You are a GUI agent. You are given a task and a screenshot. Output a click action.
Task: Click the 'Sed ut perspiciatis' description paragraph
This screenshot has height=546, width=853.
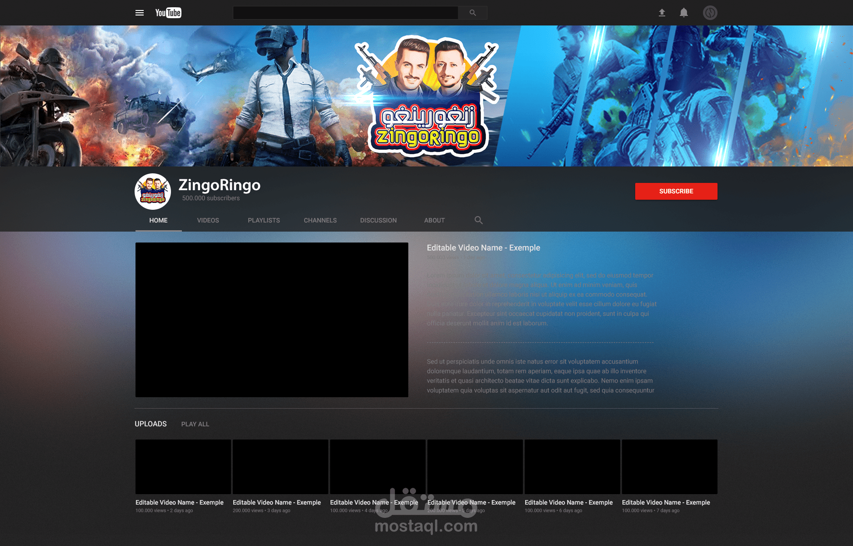541,376
